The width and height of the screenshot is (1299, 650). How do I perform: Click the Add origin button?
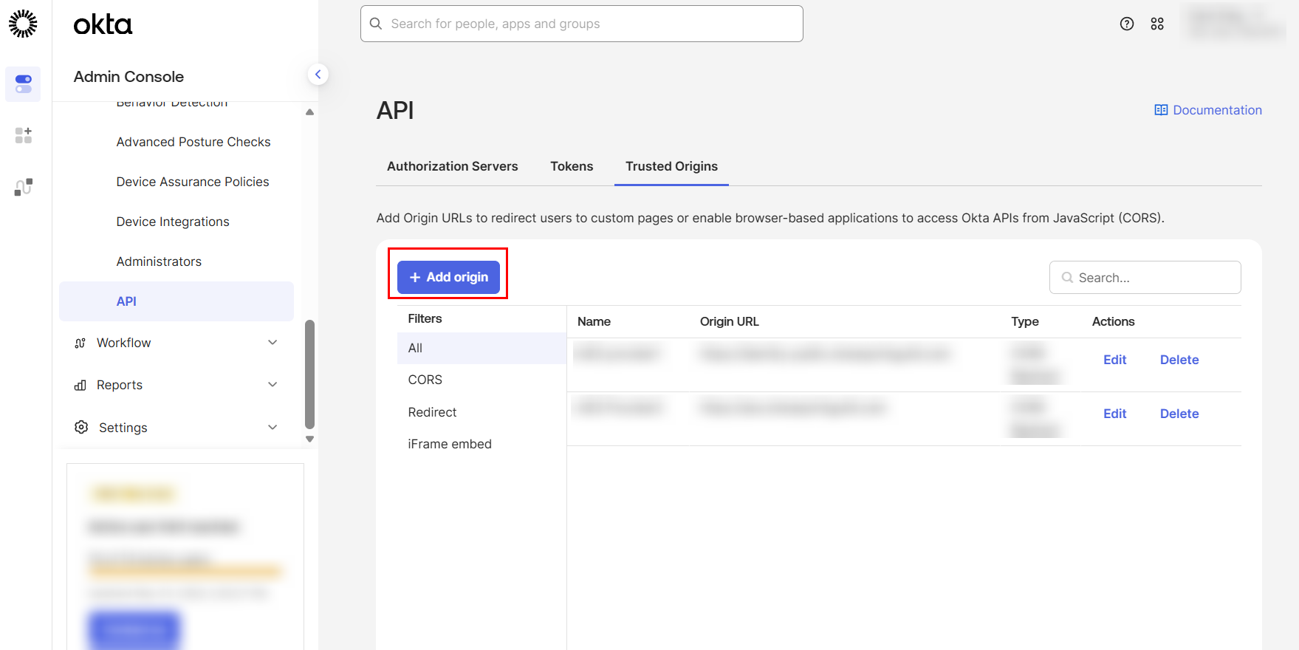tap(448, 277)
